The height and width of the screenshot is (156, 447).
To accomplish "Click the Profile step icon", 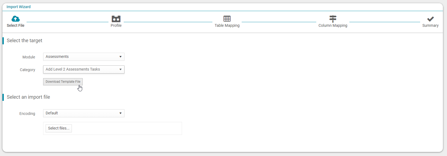I will pos(116,19).
